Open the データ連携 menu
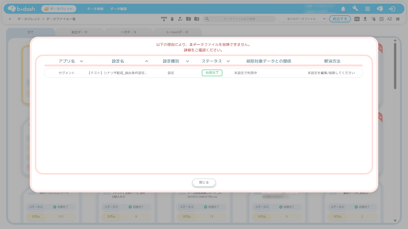408x229 pixels. pos(95,9)
